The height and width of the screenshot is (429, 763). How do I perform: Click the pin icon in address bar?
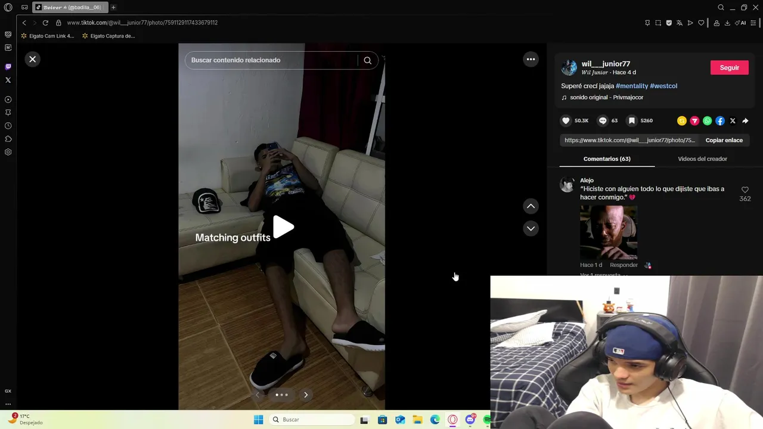pos(647,23)
